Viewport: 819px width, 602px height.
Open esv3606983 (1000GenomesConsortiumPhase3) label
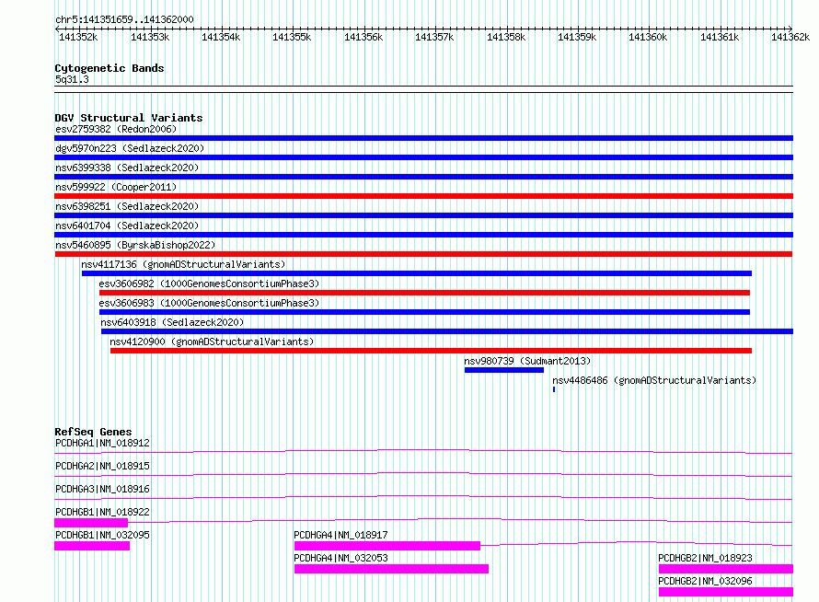pyautogui.click(x=209, y=303)
